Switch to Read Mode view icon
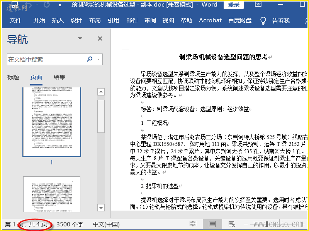Image resolution: width=309 pixels, height=231 pixels. click(193, 224)
